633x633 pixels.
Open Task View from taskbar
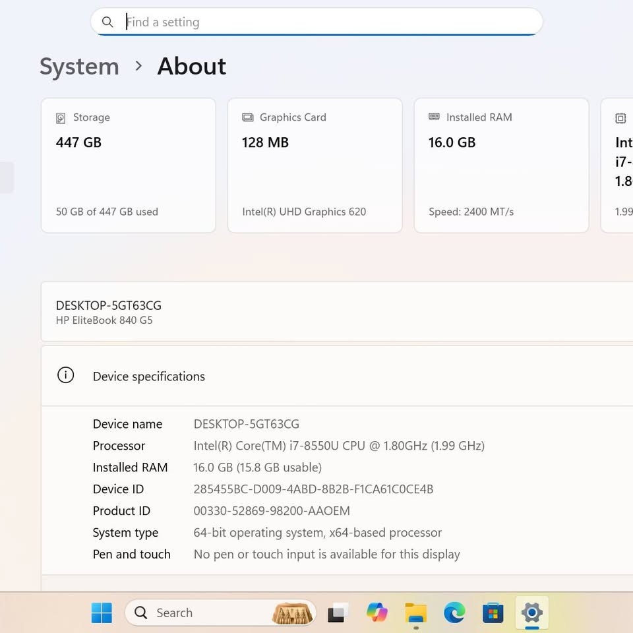(x=338, y=613)
